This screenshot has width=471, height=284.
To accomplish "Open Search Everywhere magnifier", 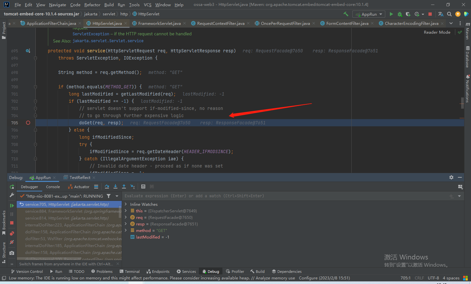I will click(449, 14).
